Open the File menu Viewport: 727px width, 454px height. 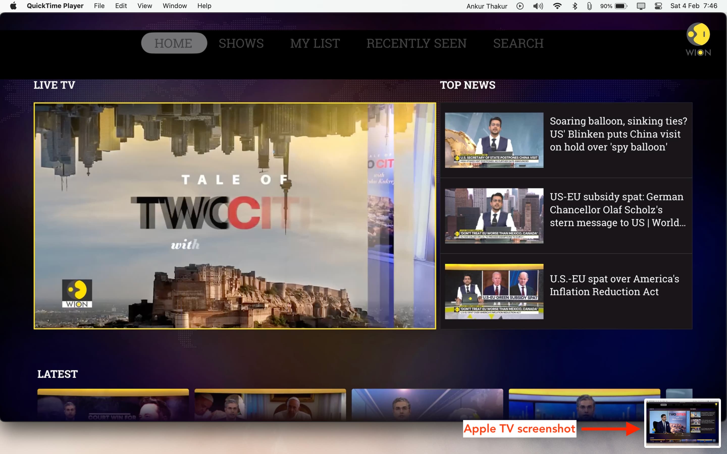(x=99, y=6)
